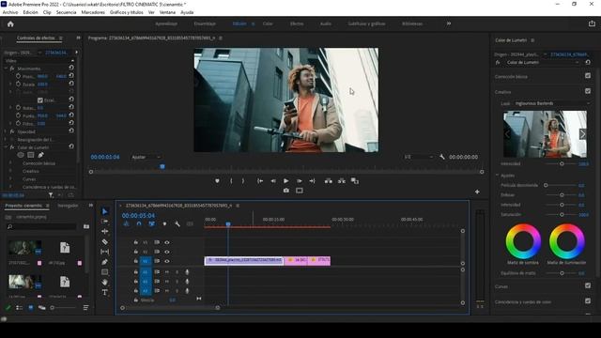Toggle eye visibility of track V3
This screenshot has height=338, width=601.
click(x=167, y=242)
